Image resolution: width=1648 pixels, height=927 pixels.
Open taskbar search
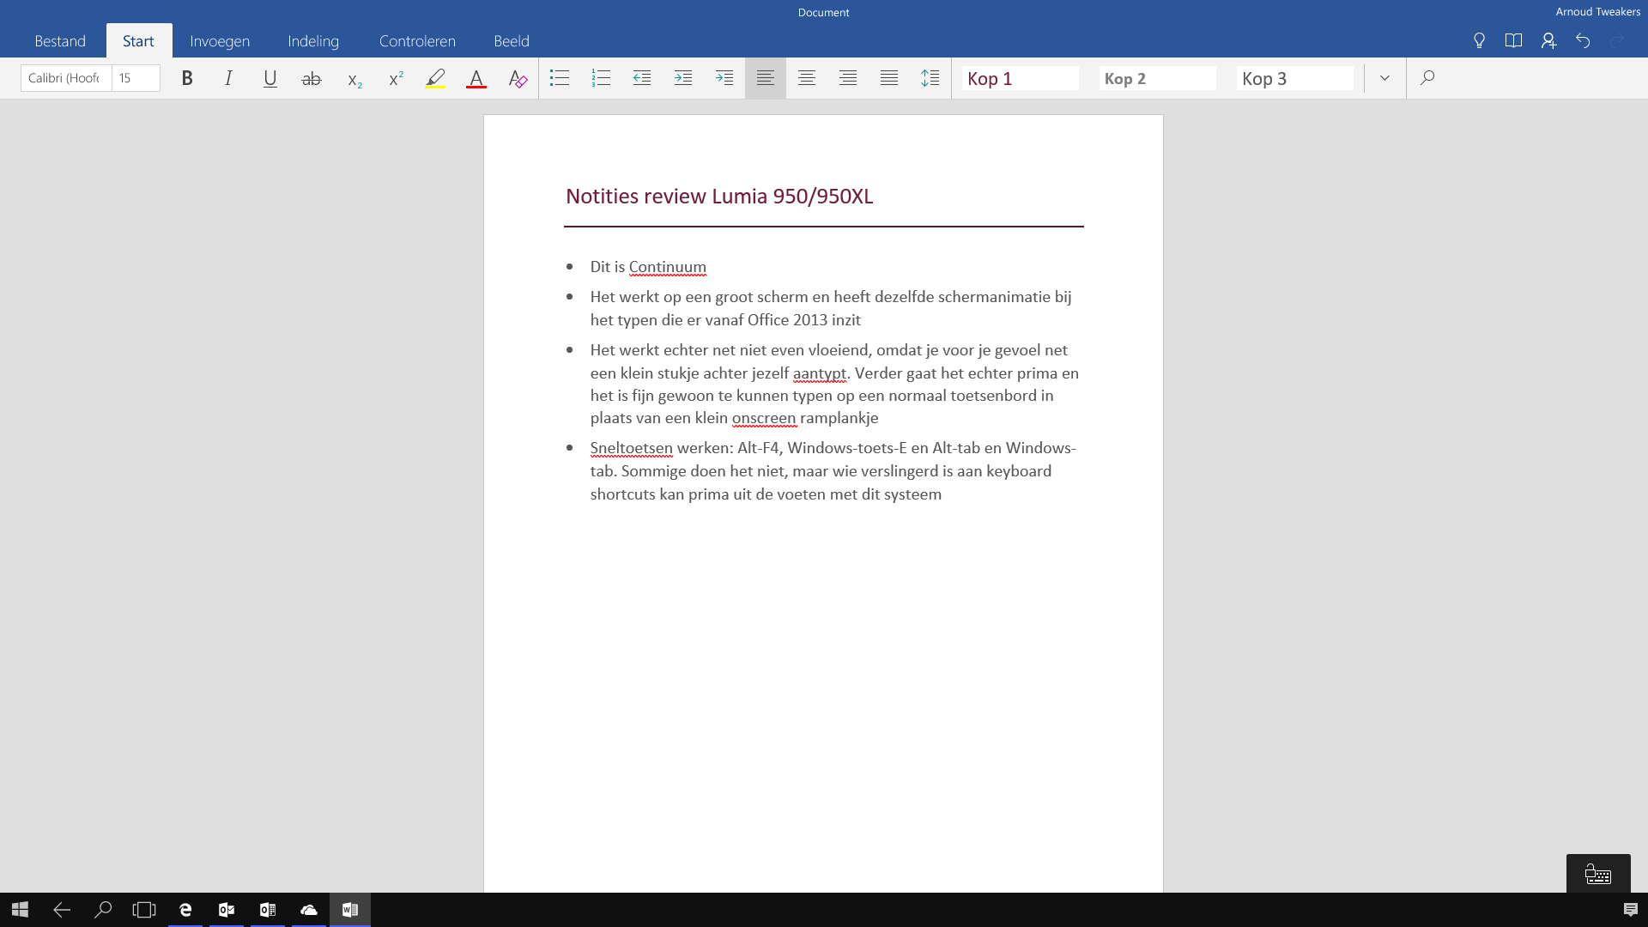(x=103, y=910)
